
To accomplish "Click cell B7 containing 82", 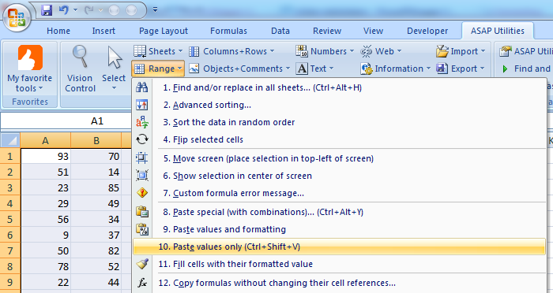I will click(x=96, y=250).
